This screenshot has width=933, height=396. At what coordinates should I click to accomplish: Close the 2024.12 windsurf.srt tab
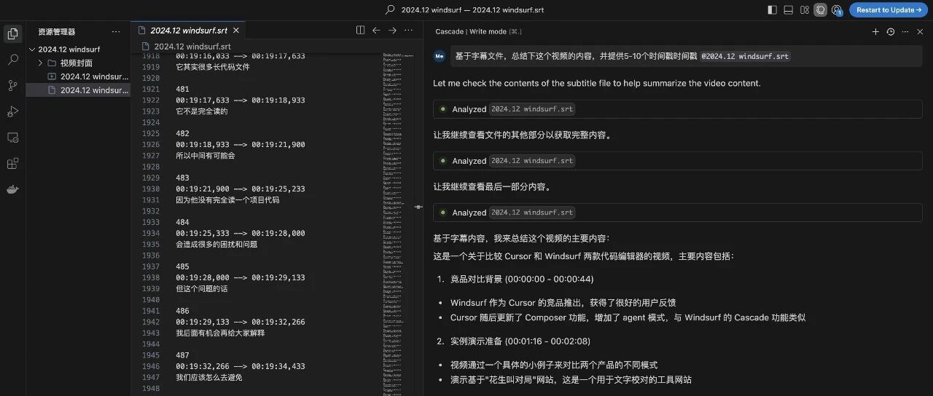(237, 31)
